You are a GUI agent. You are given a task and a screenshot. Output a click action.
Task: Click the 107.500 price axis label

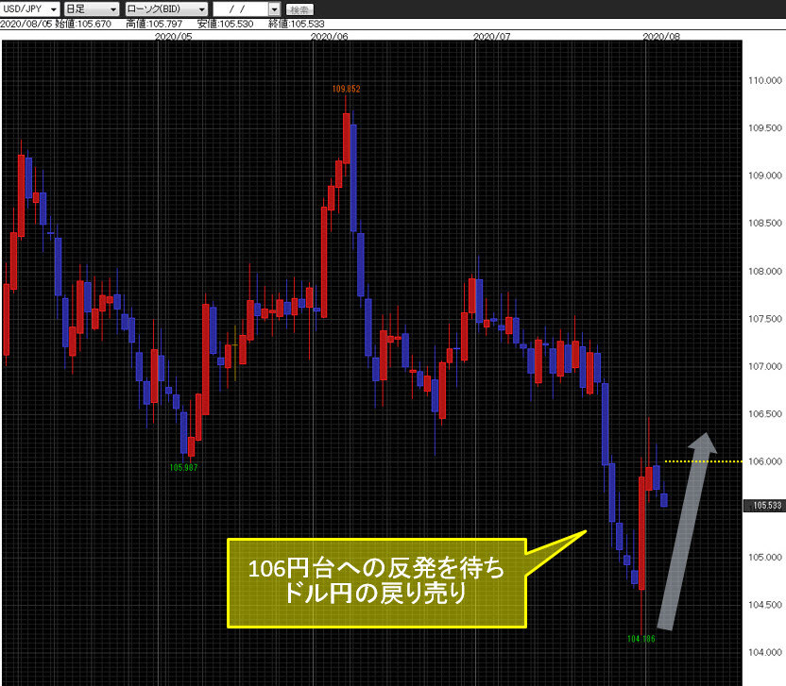pos(765,318)
